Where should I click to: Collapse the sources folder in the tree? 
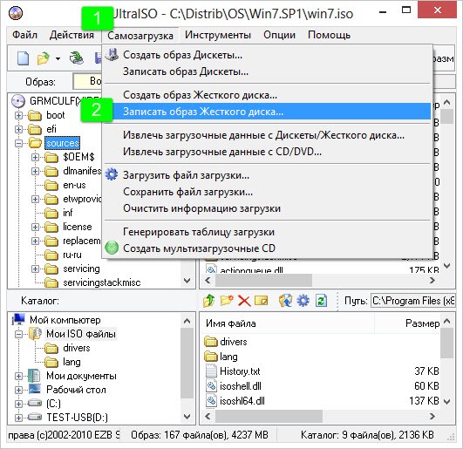pyautogui.click(x=18, y=143)
